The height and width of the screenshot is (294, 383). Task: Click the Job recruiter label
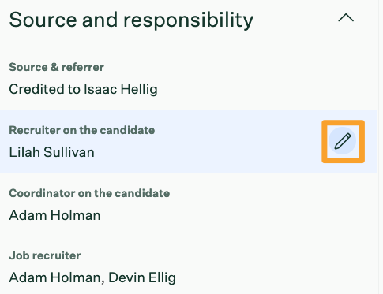coord(45,255)
